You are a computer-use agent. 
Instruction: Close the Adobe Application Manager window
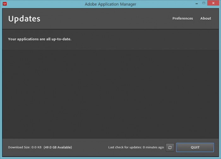[213, 3]
